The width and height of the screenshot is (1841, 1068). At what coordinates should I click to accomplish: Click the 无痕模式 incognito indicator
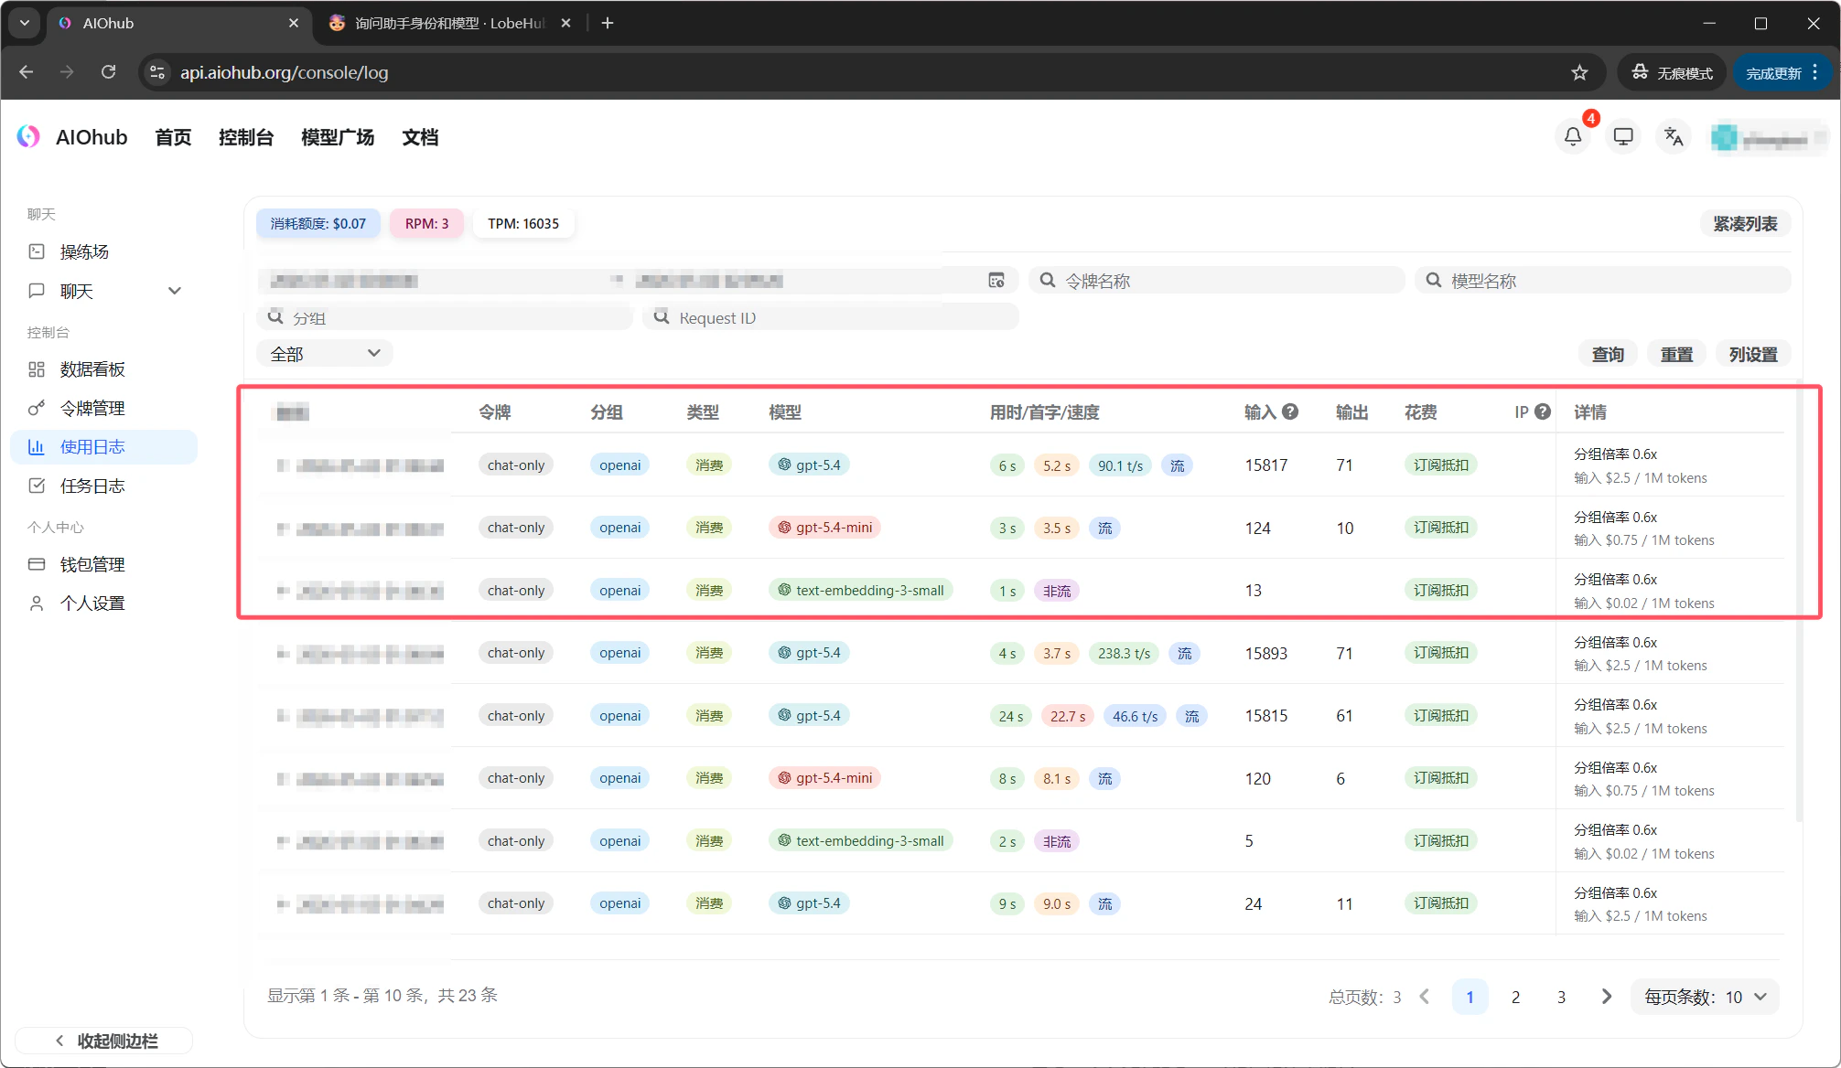1673,72
